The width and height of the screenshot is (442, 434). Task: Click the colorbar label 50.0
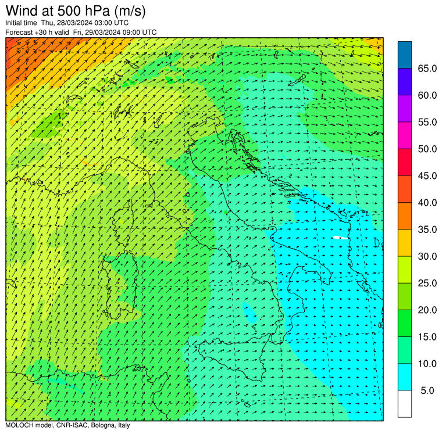(427, 149)
